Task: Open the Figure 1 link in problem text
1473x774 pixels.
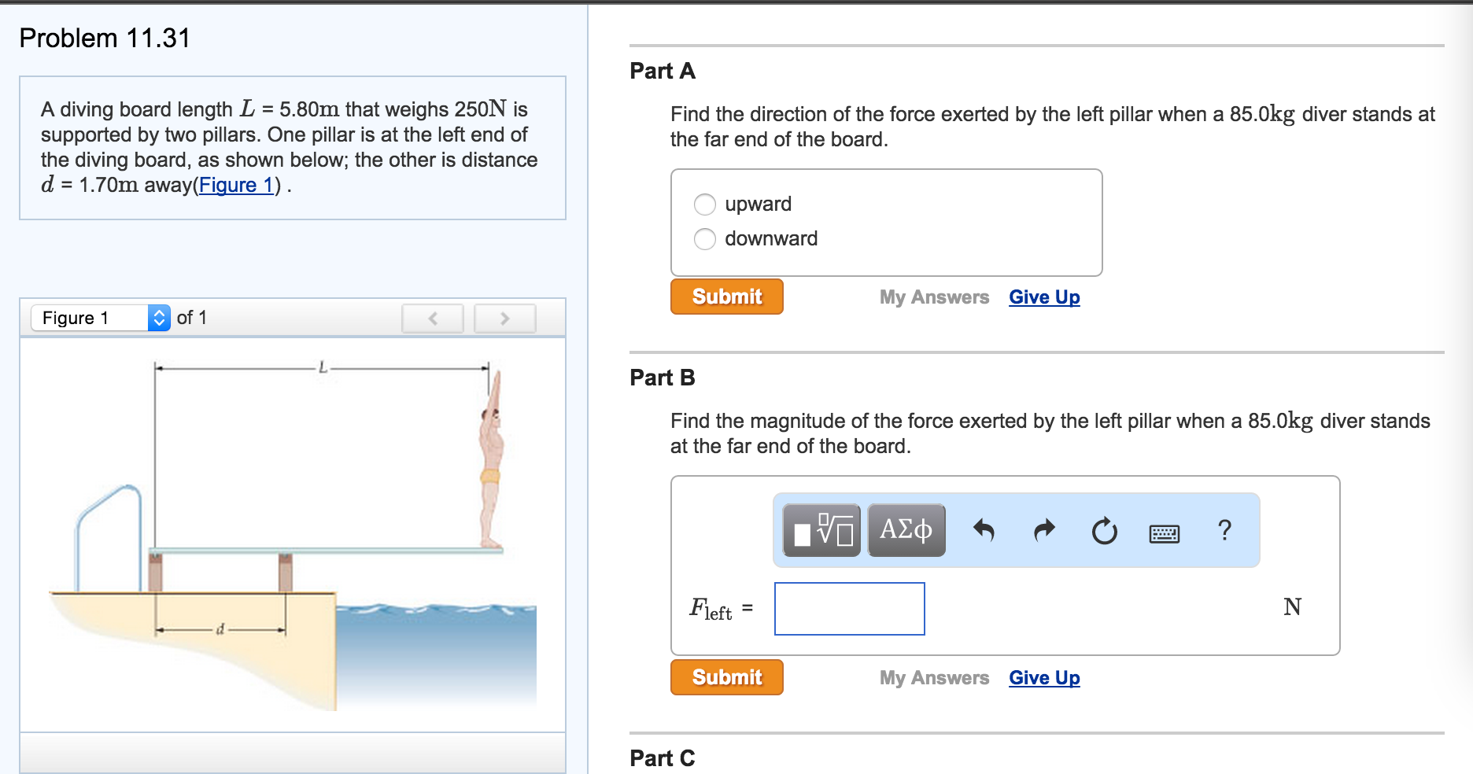Action: pyautogui.click(x=236, y=185)
